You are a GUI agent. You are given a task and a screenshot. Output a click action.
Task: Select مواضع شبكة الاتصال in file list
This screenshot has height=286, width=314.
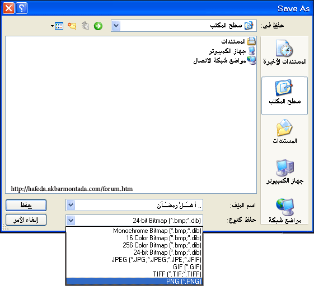click(x=224, y=60)
